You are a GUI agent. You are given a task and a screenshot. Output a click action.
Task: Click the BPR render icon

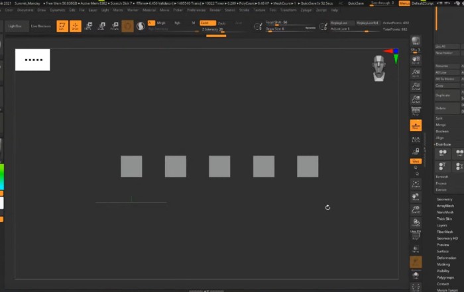pos(416,41)
